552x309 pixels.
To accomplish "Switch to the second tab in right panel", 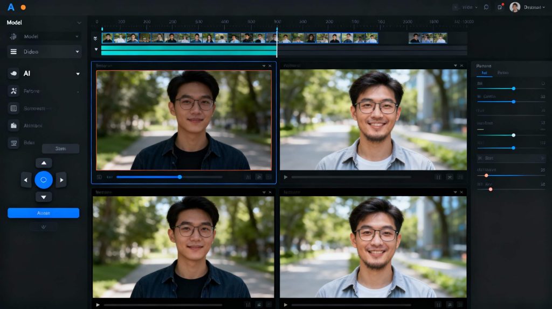I will pyautogui.click(x=502, y=73).
